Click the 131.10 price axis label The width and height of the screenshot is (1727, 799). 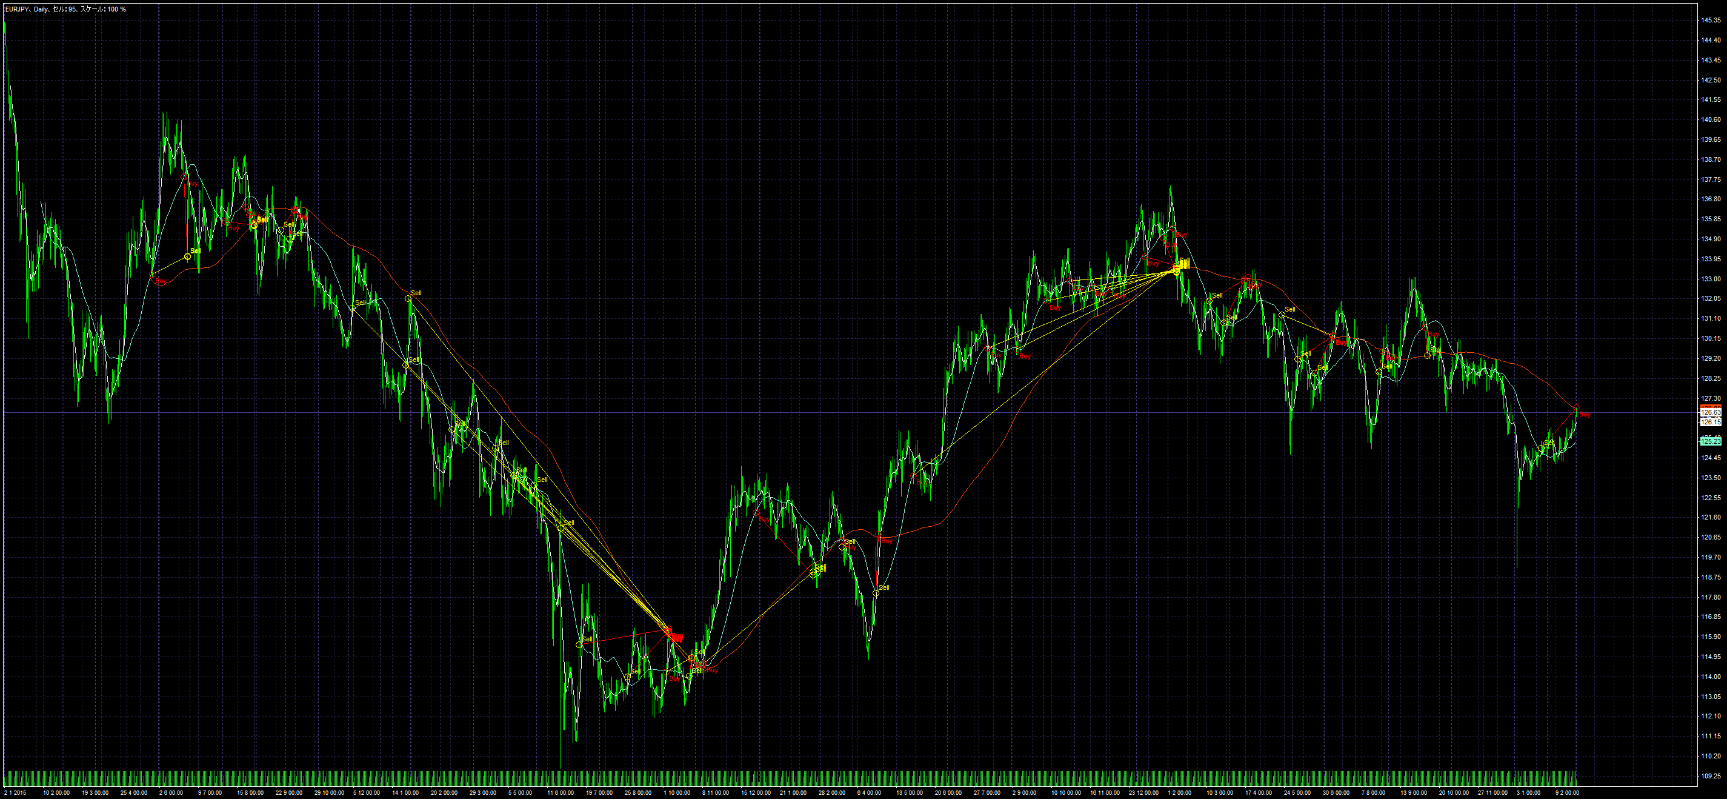click(x=1710, y=319)
